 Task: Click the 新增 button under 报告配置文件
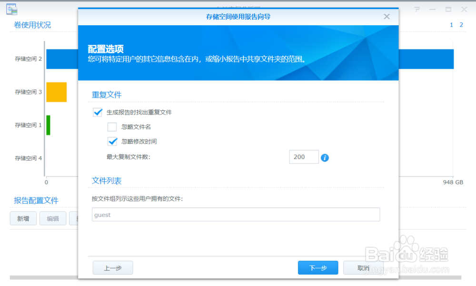[23, 218]
